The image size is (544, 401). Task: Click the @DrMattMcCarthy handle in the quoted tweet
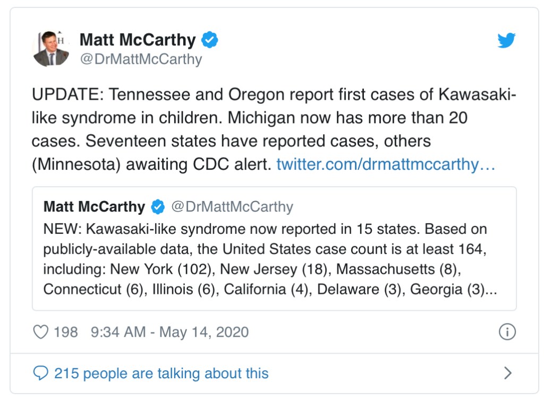click(232, 207)
